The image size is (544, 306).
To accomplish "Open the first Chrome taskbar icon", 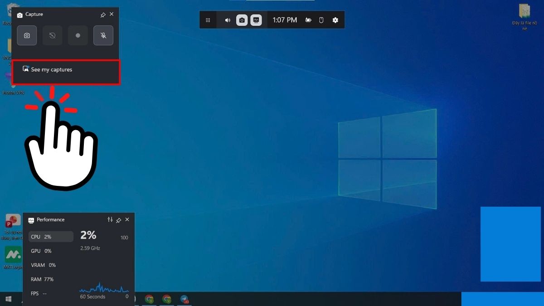I will tap(149, 299).
